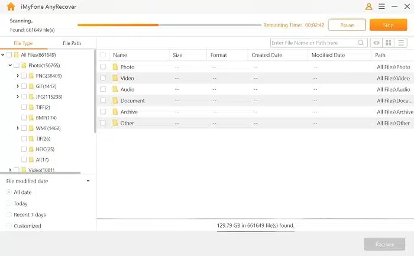This screenshot has width=414, height=256.
Task: Click the file name search field
Action: point(313,43)
